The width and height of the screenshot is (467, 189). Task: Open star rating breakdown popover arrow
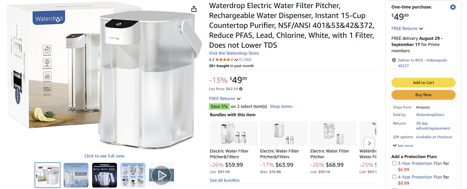236,60
